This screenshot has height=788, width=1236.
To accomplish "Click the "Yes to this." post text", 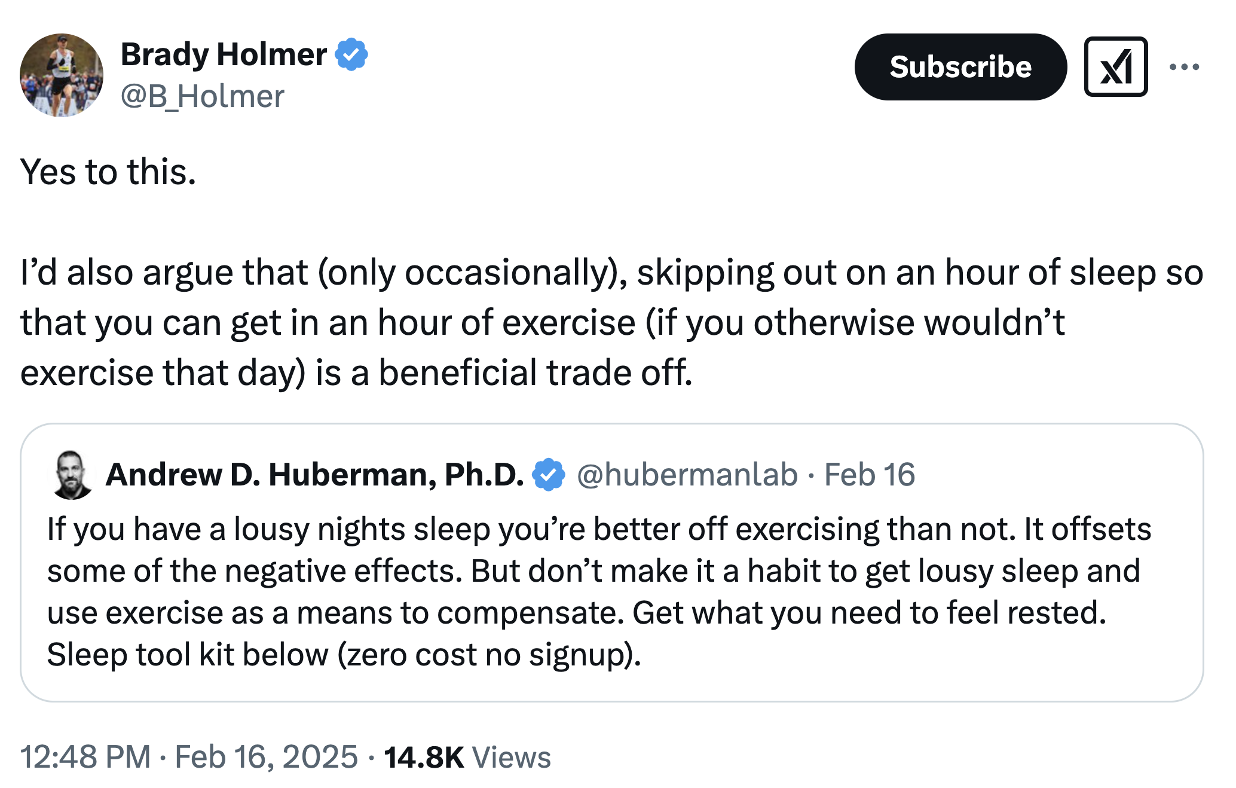I will click(x=108, y=172).
